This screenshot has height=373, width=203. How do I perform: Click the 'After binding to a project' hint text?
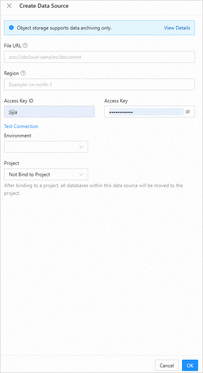coord(93,189)
